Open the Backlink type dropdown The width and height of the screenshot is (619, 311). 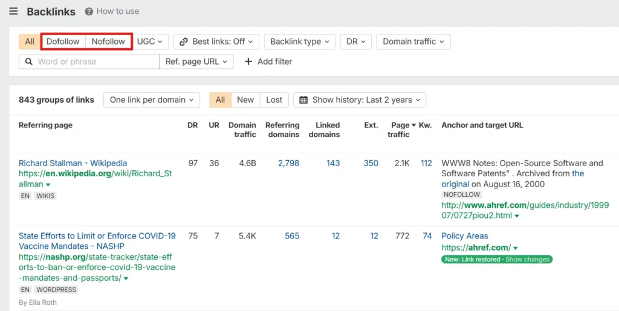click(x=299, y=42)
